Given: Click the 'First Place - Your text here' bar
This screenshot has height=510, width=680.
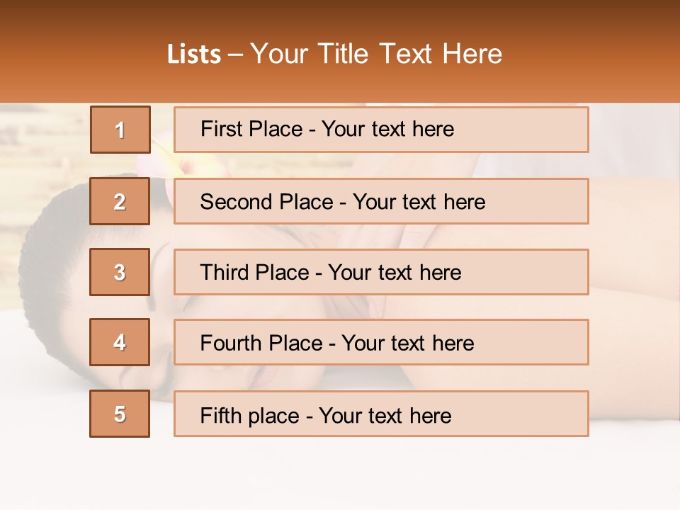Looking at the screenshot, I should (381, 130).
